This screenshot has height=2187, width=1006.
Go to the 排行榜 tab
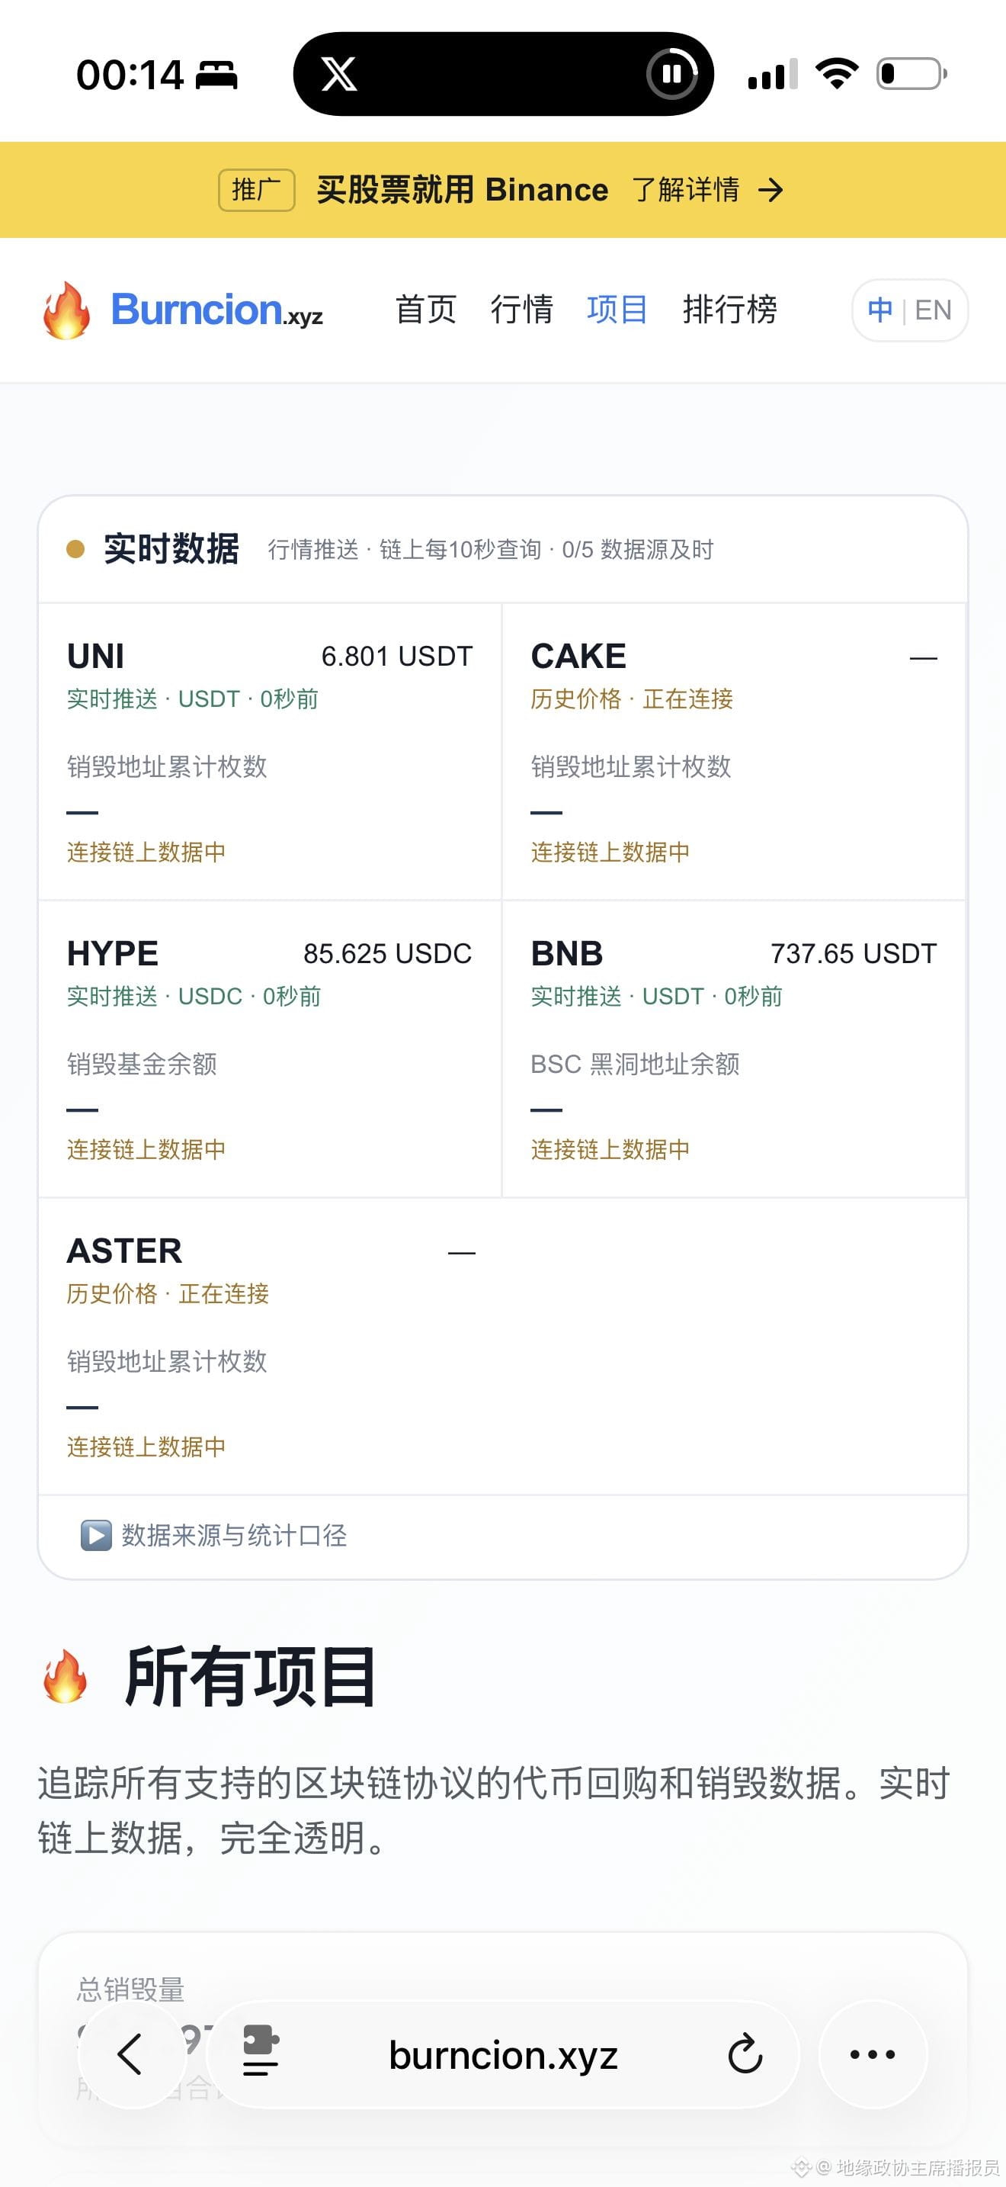[x=730, y=309]
